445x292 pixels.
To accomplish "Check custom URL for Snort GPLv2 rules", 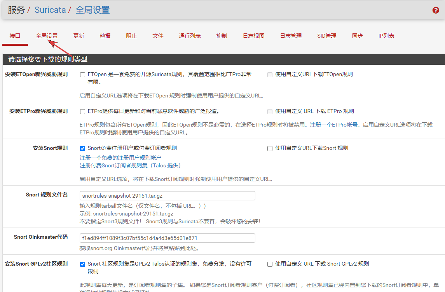I will click(x=270, y=264).
